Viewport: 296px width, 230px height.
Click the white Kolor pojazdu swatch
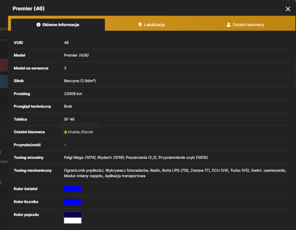(73, 220)
